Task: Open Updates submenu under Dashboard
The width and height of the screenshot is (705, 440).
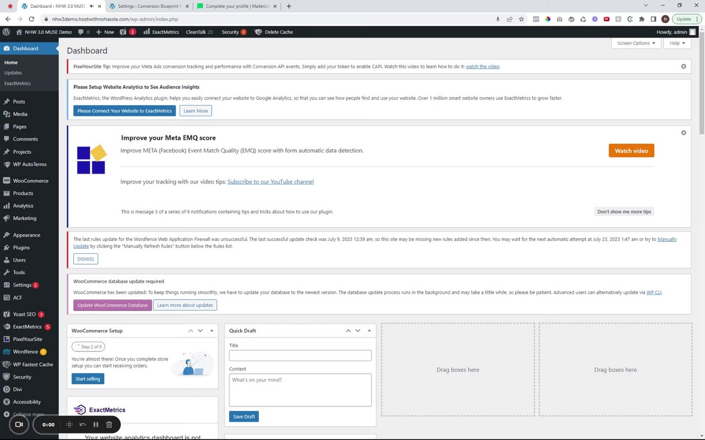Action: [13, 73]
